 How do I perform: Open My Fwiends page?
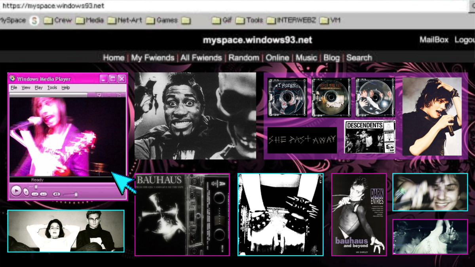153,58
